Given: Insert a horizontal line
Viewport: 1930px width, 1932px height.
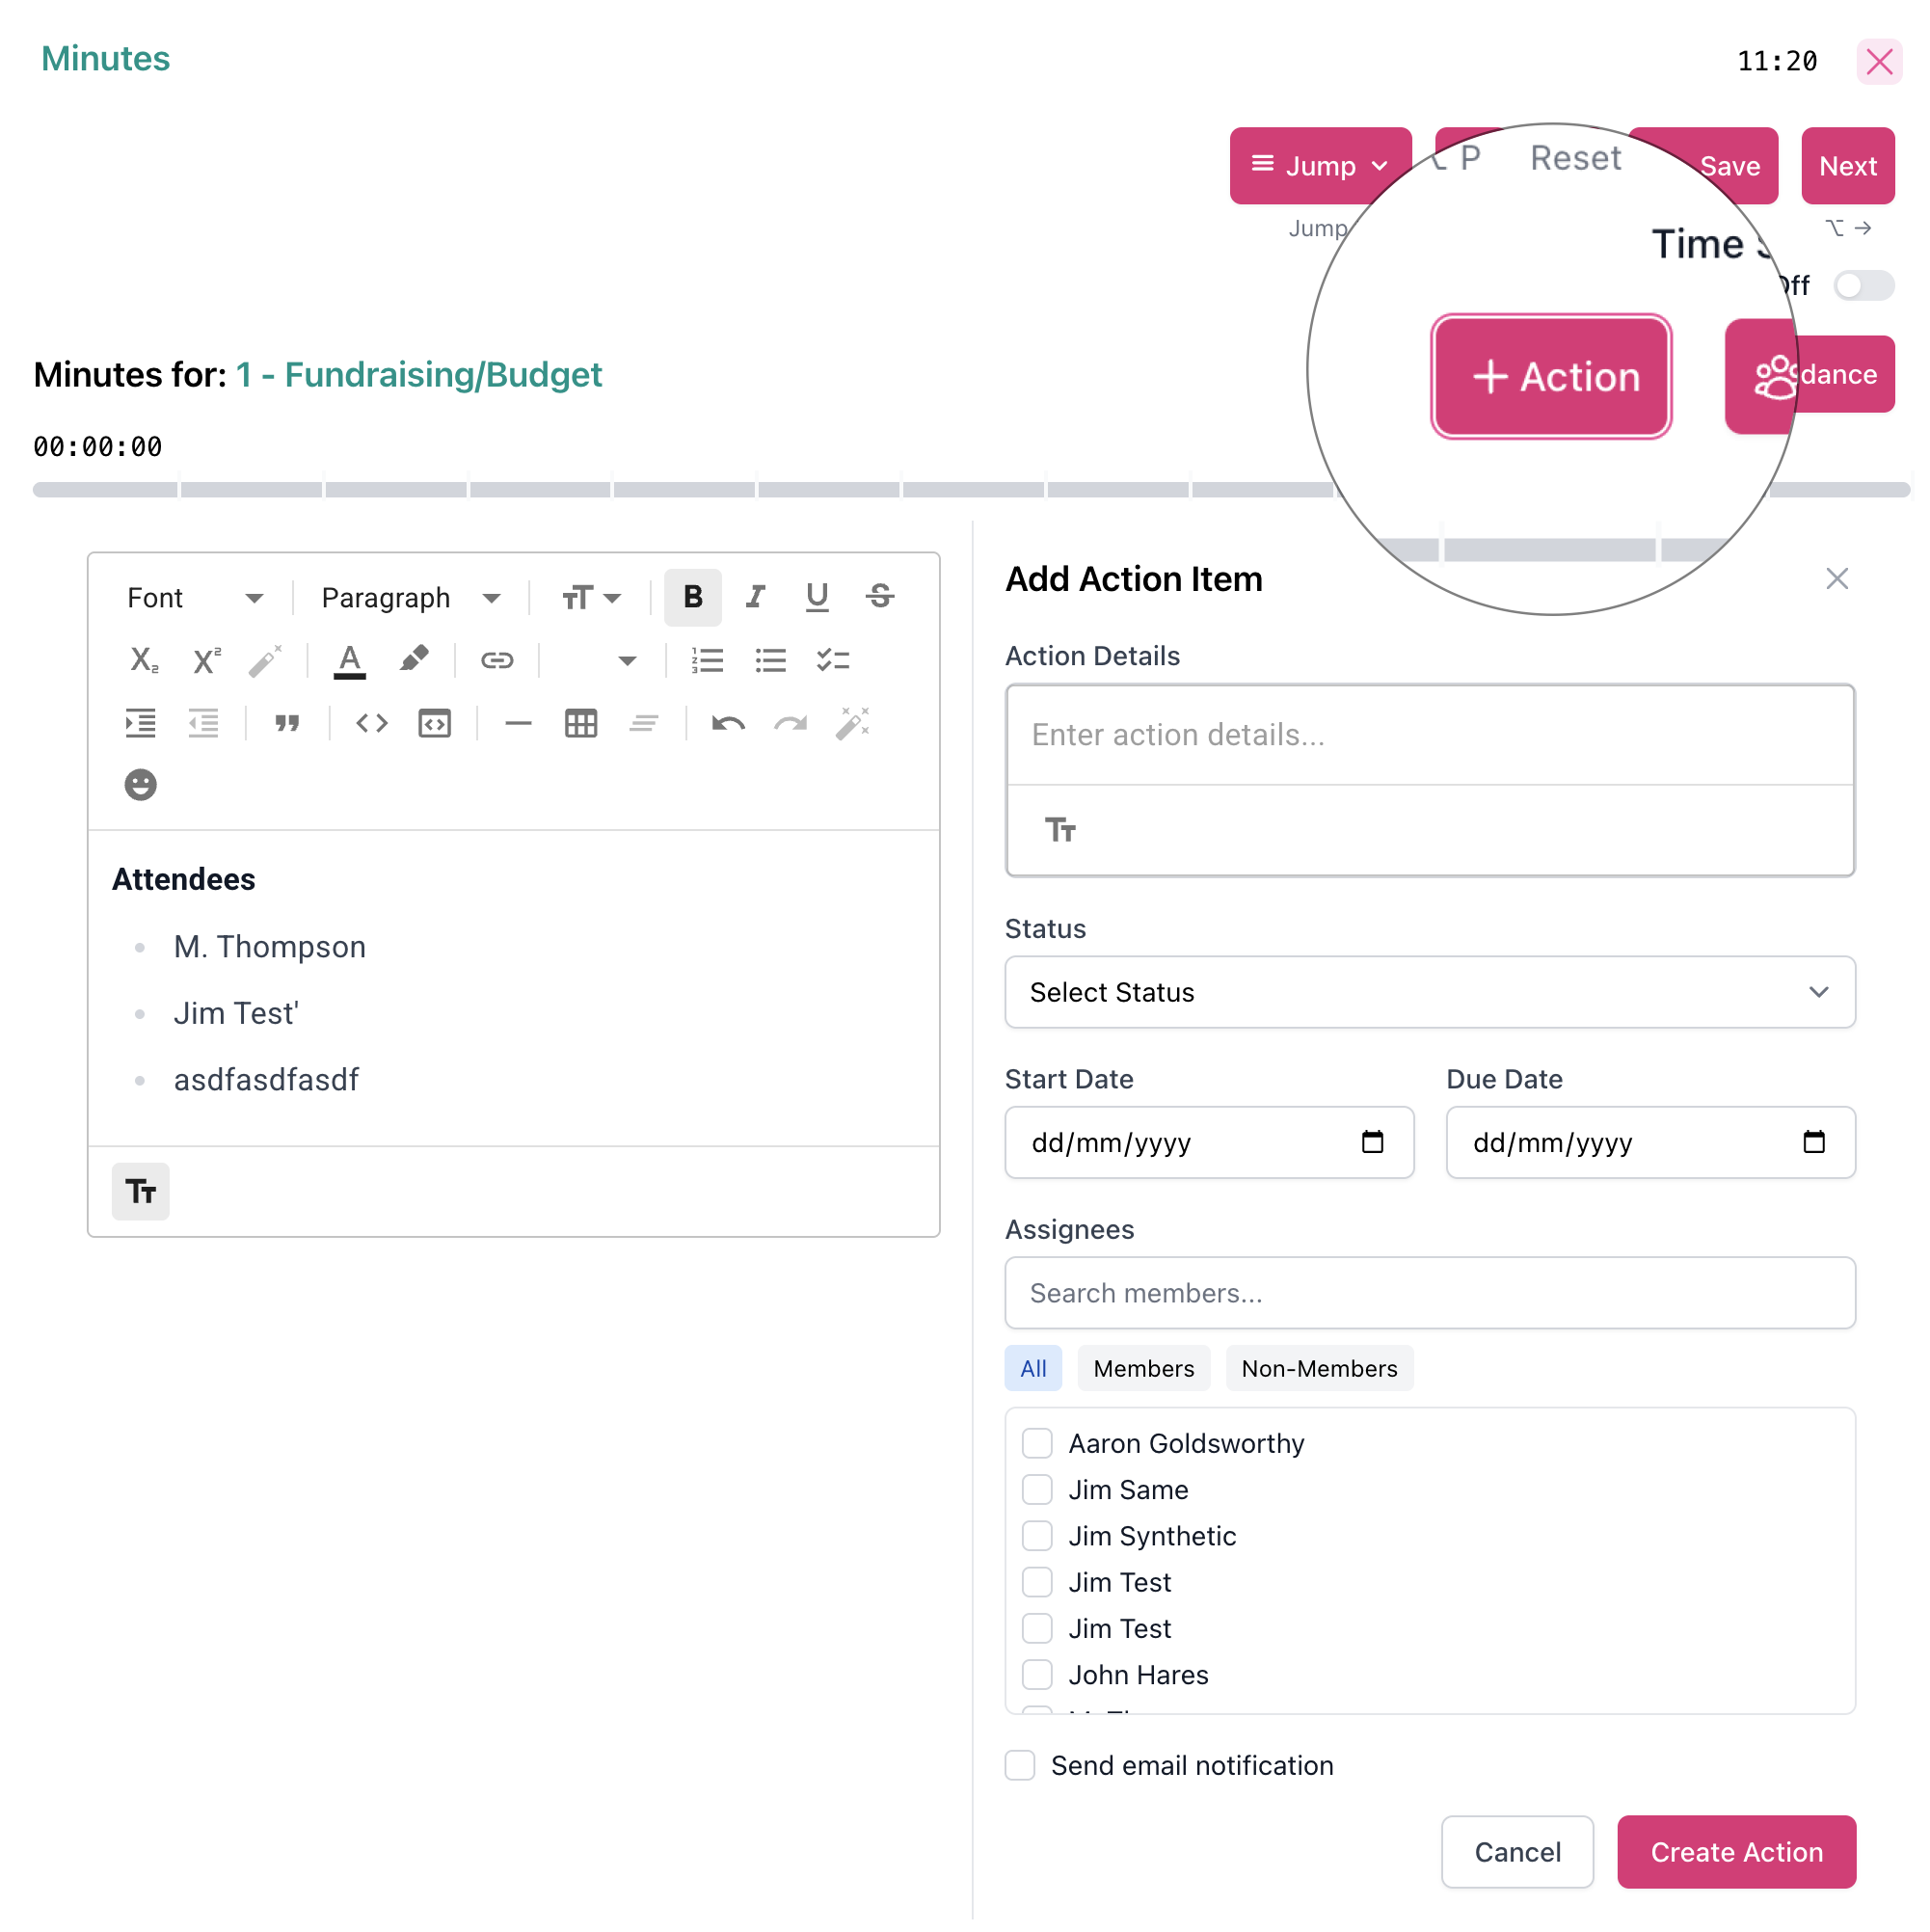Looking at the screenshot, I should [518, 723].
